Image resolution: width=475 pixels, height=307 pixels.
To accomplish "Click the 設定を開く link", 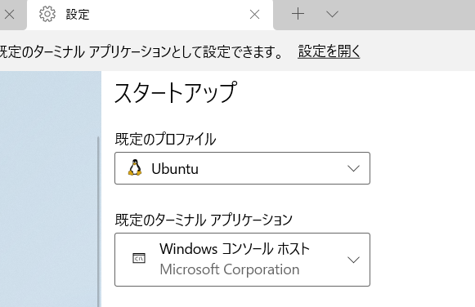I will point(329,51).
